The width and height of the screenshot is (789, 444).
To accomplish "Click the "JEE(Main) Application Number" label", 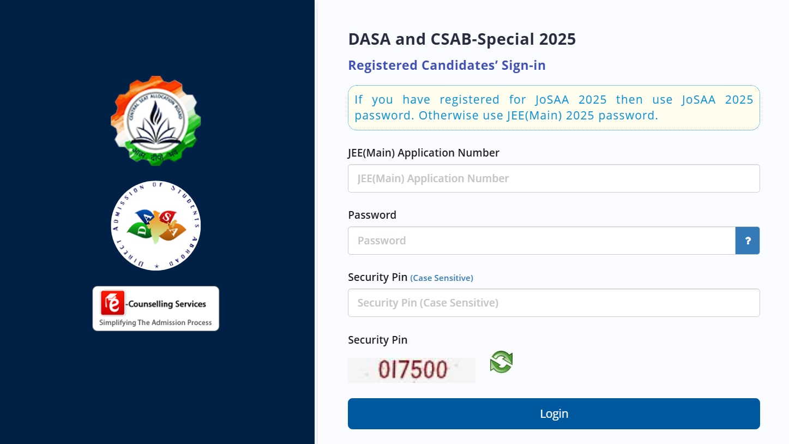I will pos(424,153).
